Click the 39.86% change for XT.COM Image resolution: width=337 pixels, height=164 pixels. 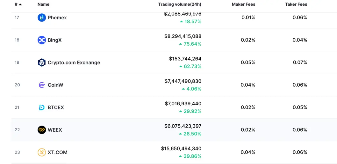(190, 156)
